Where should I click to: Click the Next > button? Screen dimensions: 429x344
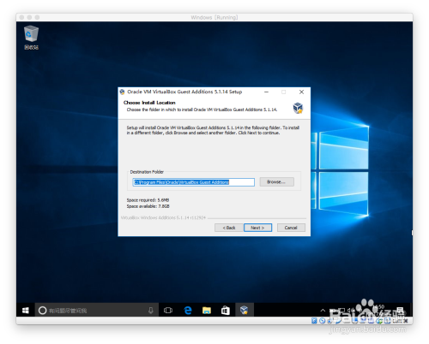pos(257,228)
